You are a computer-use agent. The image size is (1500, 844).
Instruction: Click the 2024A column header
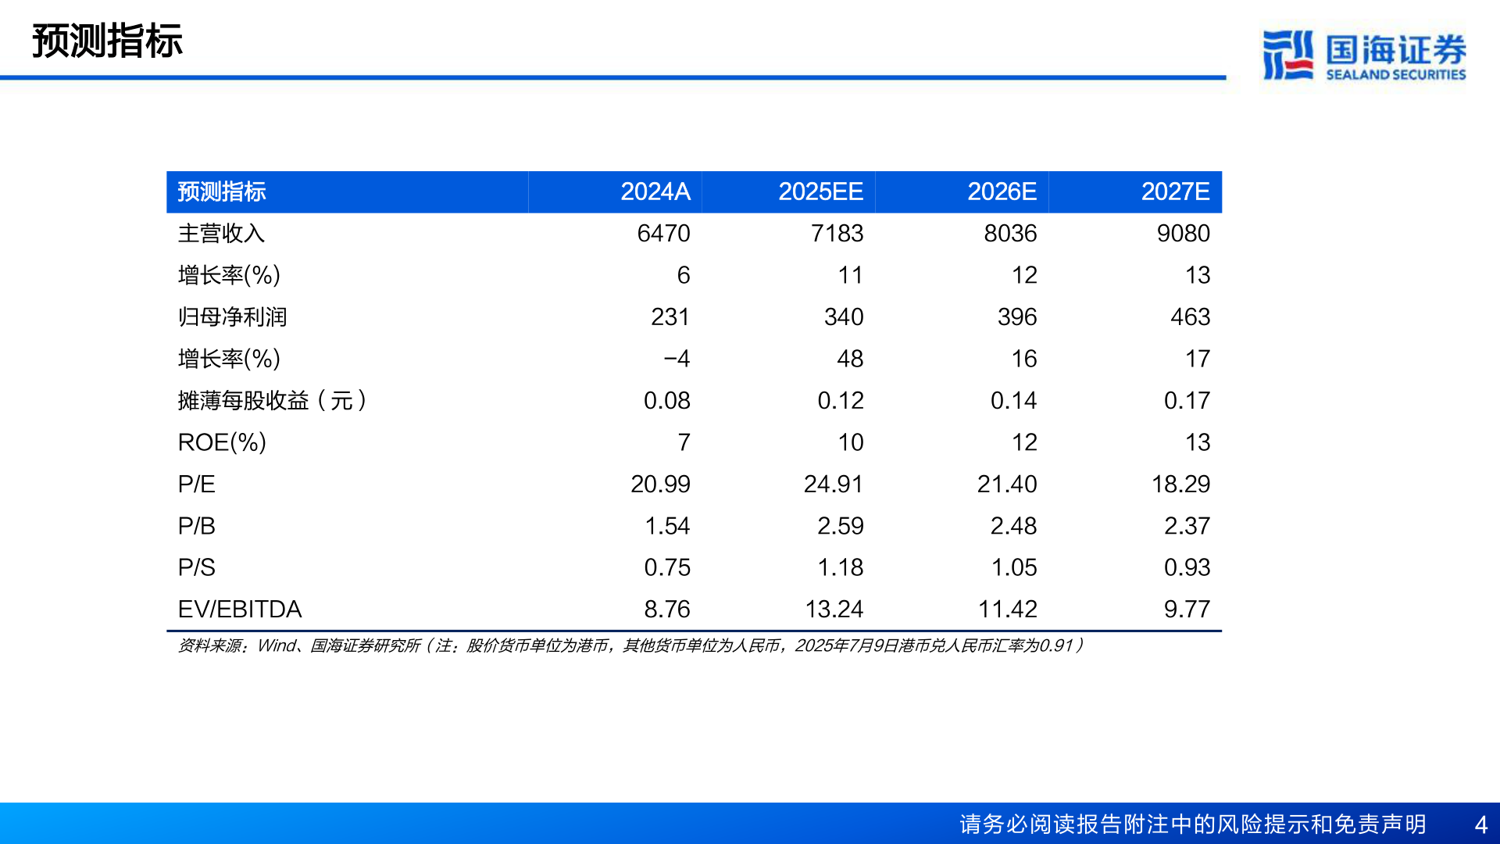tap(656, 191)
